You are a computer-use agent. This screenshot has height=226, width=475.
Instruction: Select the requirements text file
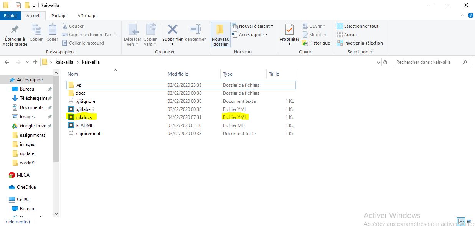point(181,134)
